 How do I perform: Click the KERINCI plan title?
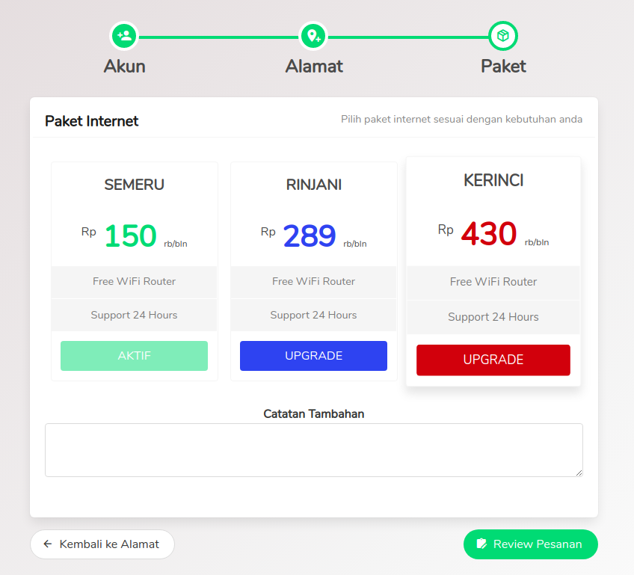coord(493,180)
